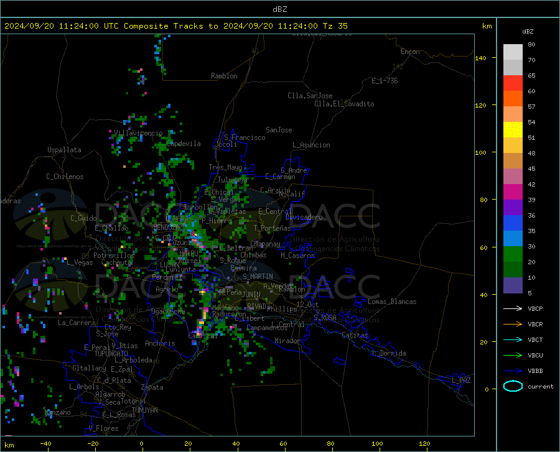The image size is (560, 452).
Task: Click the red 60 dBZ color swatch
Action: click(513, 83)
